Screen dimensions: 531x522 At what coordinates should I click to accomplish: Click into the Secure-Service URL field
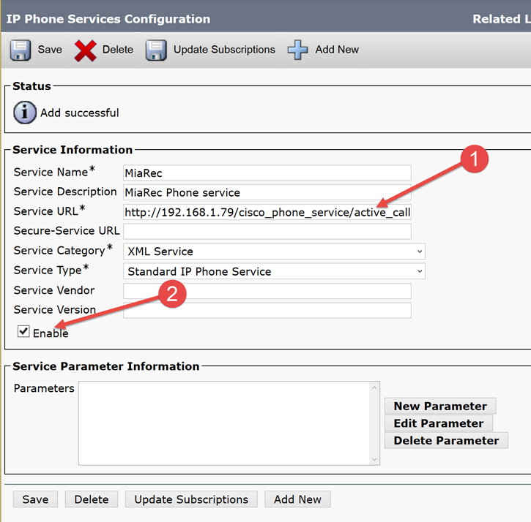pos(267,231)
